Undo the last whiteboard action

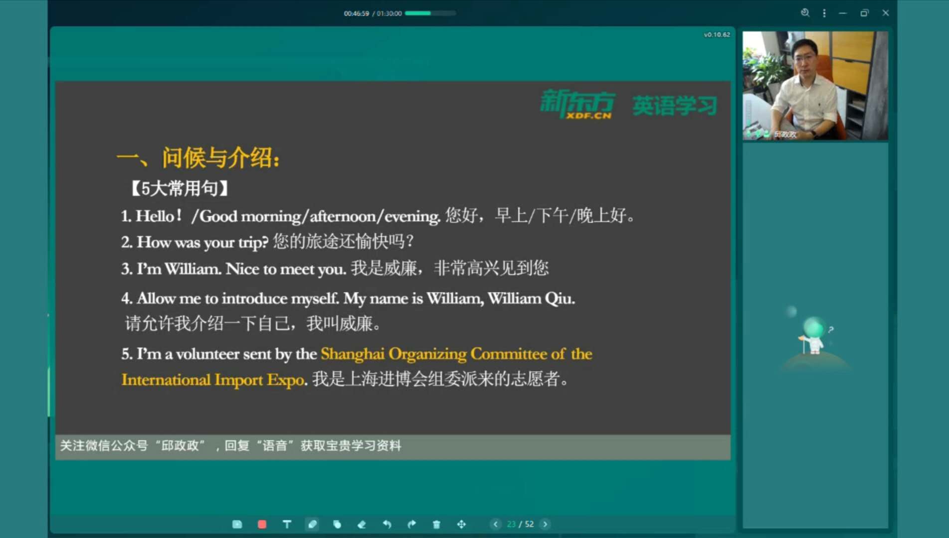point(387,524)
